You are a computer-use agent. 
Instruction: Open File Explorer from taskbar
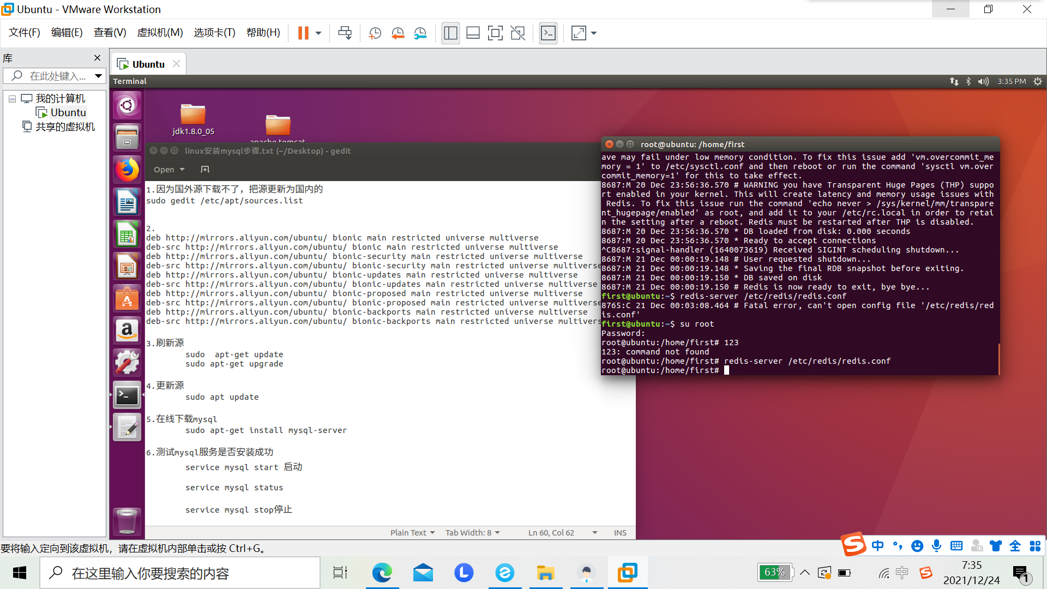pyautogui.click(x=545, y=573)
